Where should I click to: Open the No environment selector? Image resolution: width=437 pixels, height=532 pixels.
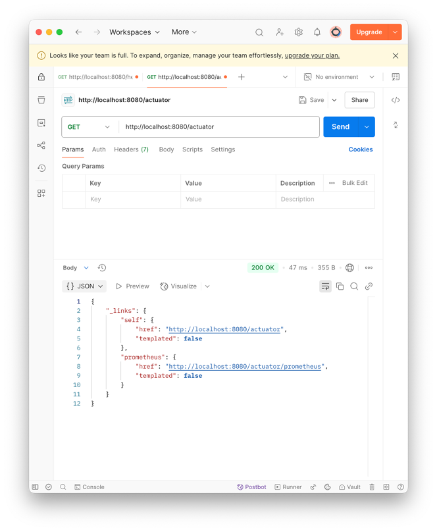336,77
